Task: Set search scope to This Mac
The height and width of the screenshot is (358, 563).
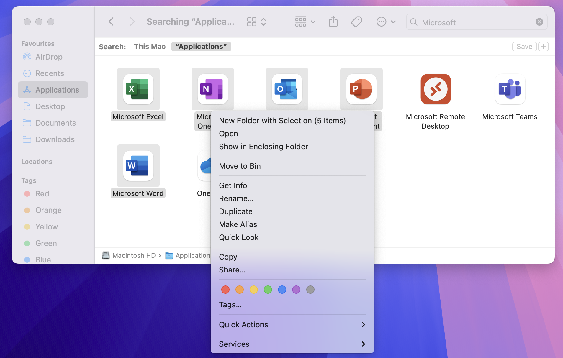Action: tap(150, 47)
